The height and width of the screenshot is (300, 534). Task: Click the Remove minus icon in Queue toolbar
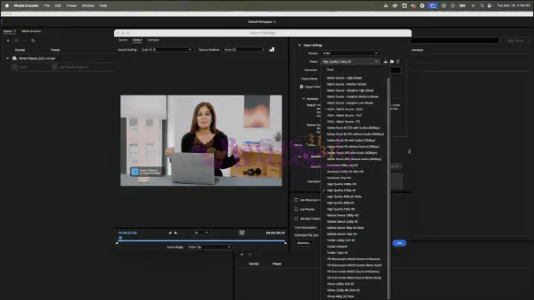click(24, 41)
